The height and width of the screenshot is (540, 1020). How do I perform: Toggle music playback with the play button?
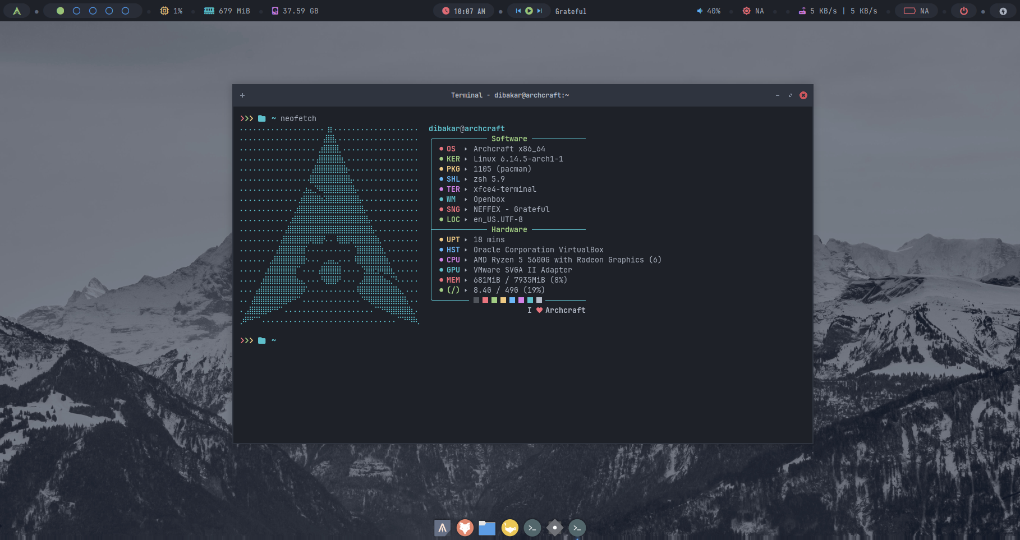[x=529, y=11]
